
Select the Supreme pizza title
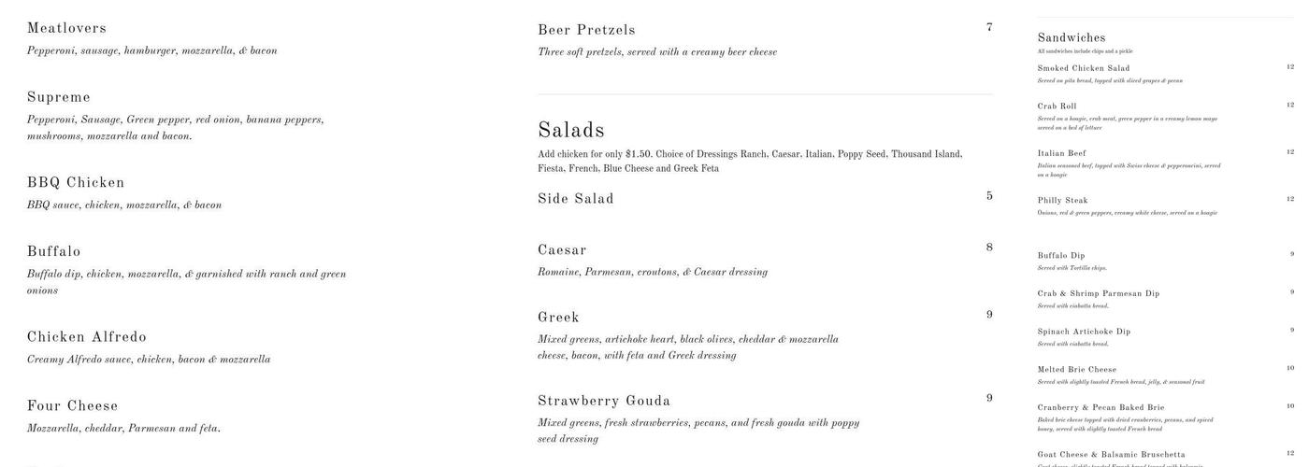coord(59,98)
